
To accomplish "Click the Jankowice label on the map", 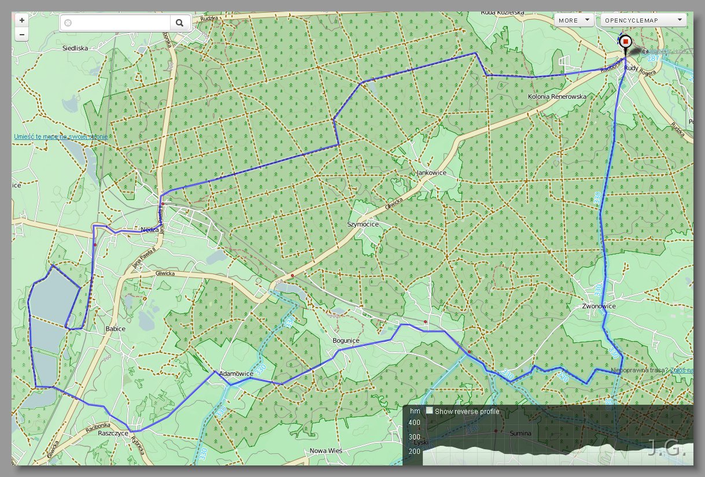I will [431, 172].
